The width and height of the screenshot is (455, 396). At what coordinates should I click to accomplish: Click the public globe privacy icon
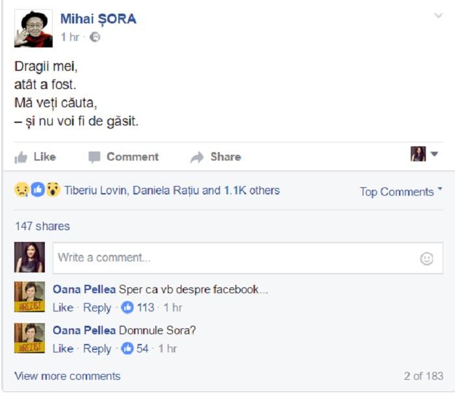[x=95, y=37]
